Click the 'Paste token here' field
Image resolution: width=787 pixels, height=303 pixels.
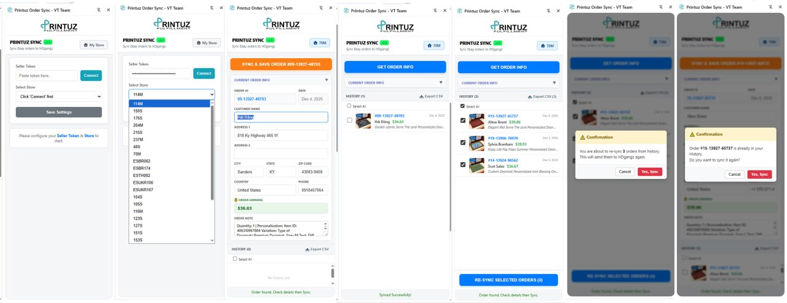(x=47, y=76)
